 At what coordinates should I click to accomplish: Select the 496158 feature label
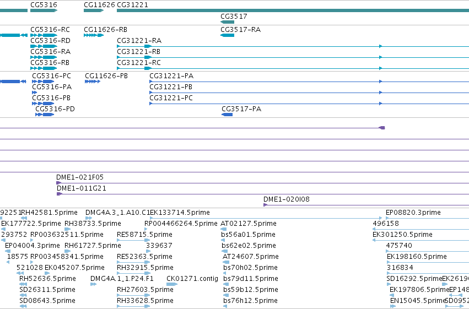(386, 224)
